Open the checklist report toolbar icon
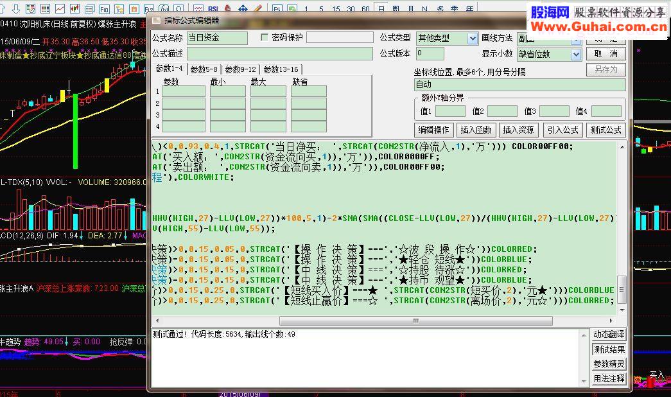The width and height of the screenshot is (671, 397). (x=30, y=8)
